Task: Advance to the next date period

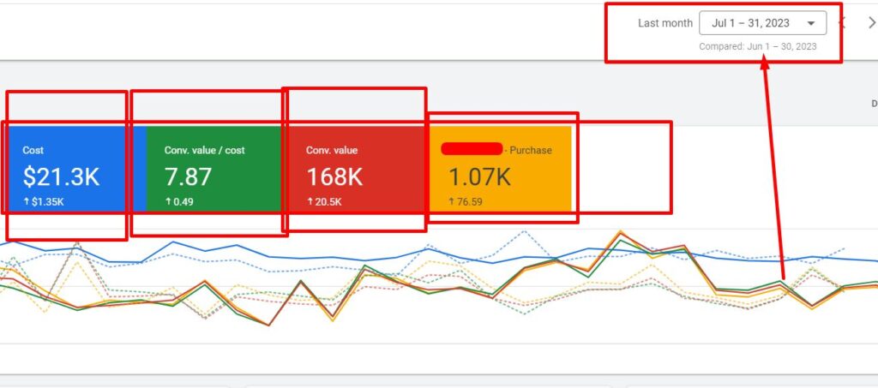Action: pyautogui.click(x=871, y=23)
